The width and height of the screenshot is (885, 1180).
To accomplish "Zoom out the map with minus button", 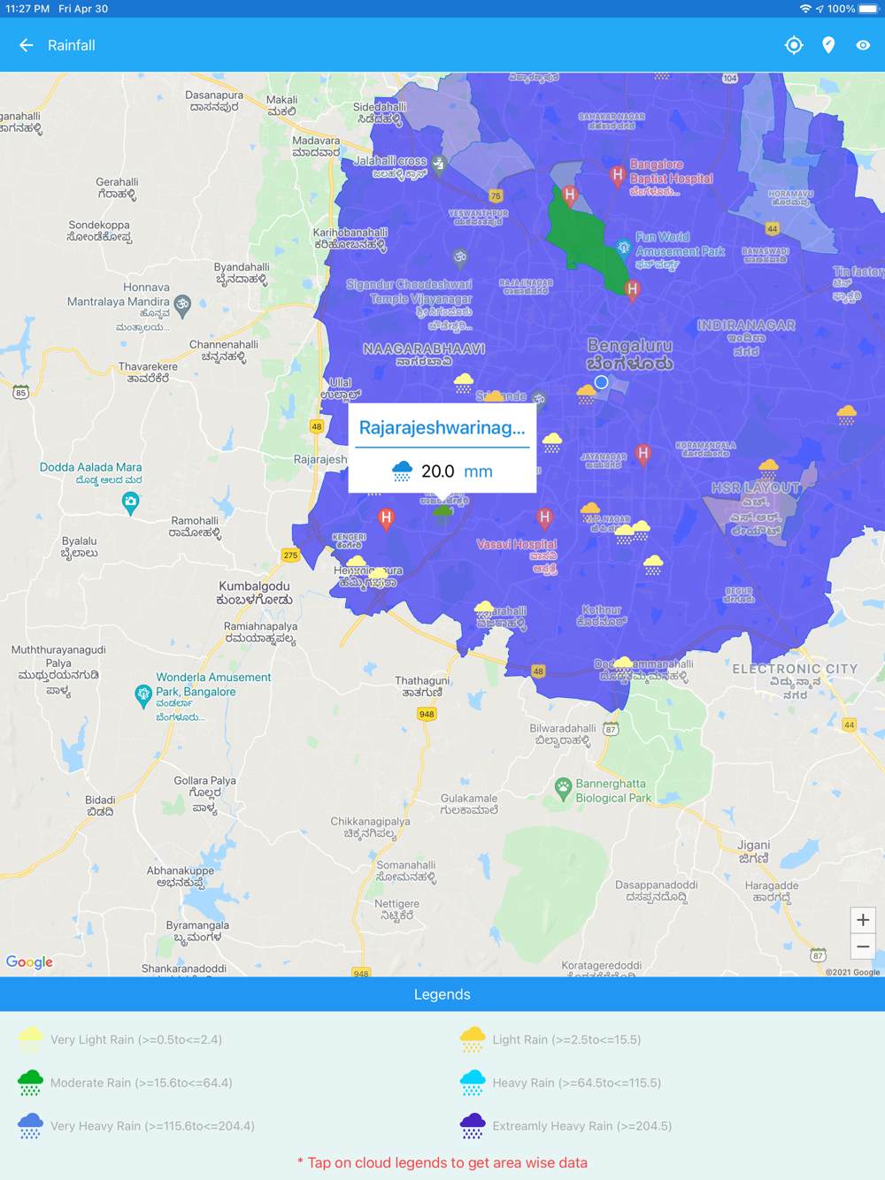I will click(863, 946).
